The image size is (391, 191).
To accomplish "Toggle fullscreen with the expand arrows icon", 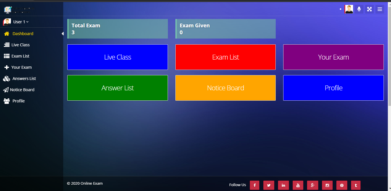I will pos(369,9).
